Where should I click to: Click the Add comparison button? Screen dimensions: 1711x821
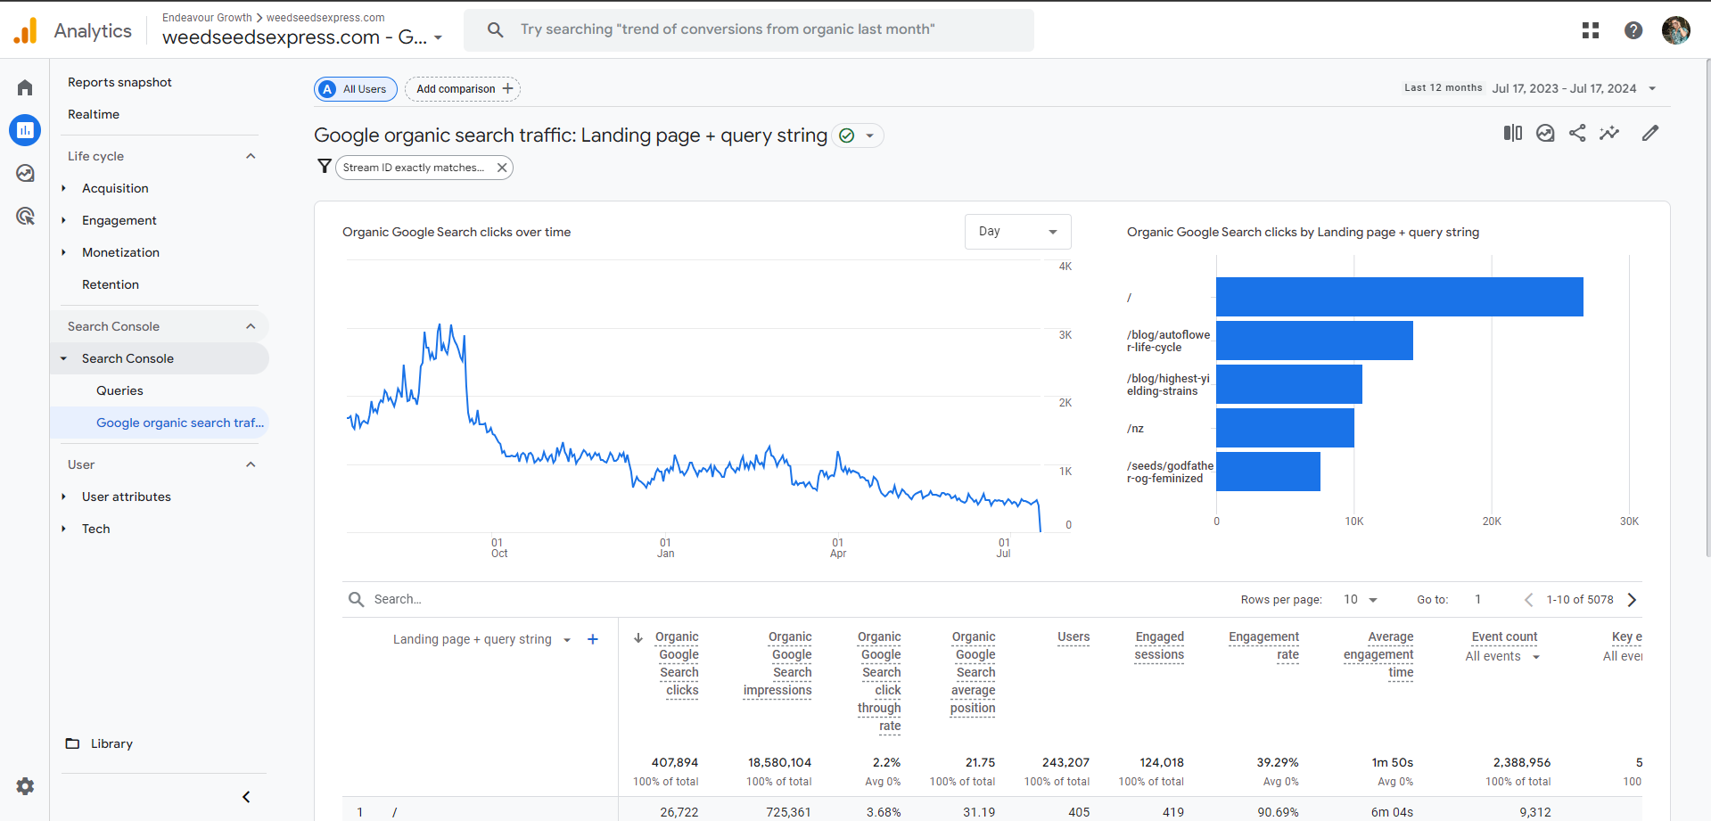tap(462, 88)
